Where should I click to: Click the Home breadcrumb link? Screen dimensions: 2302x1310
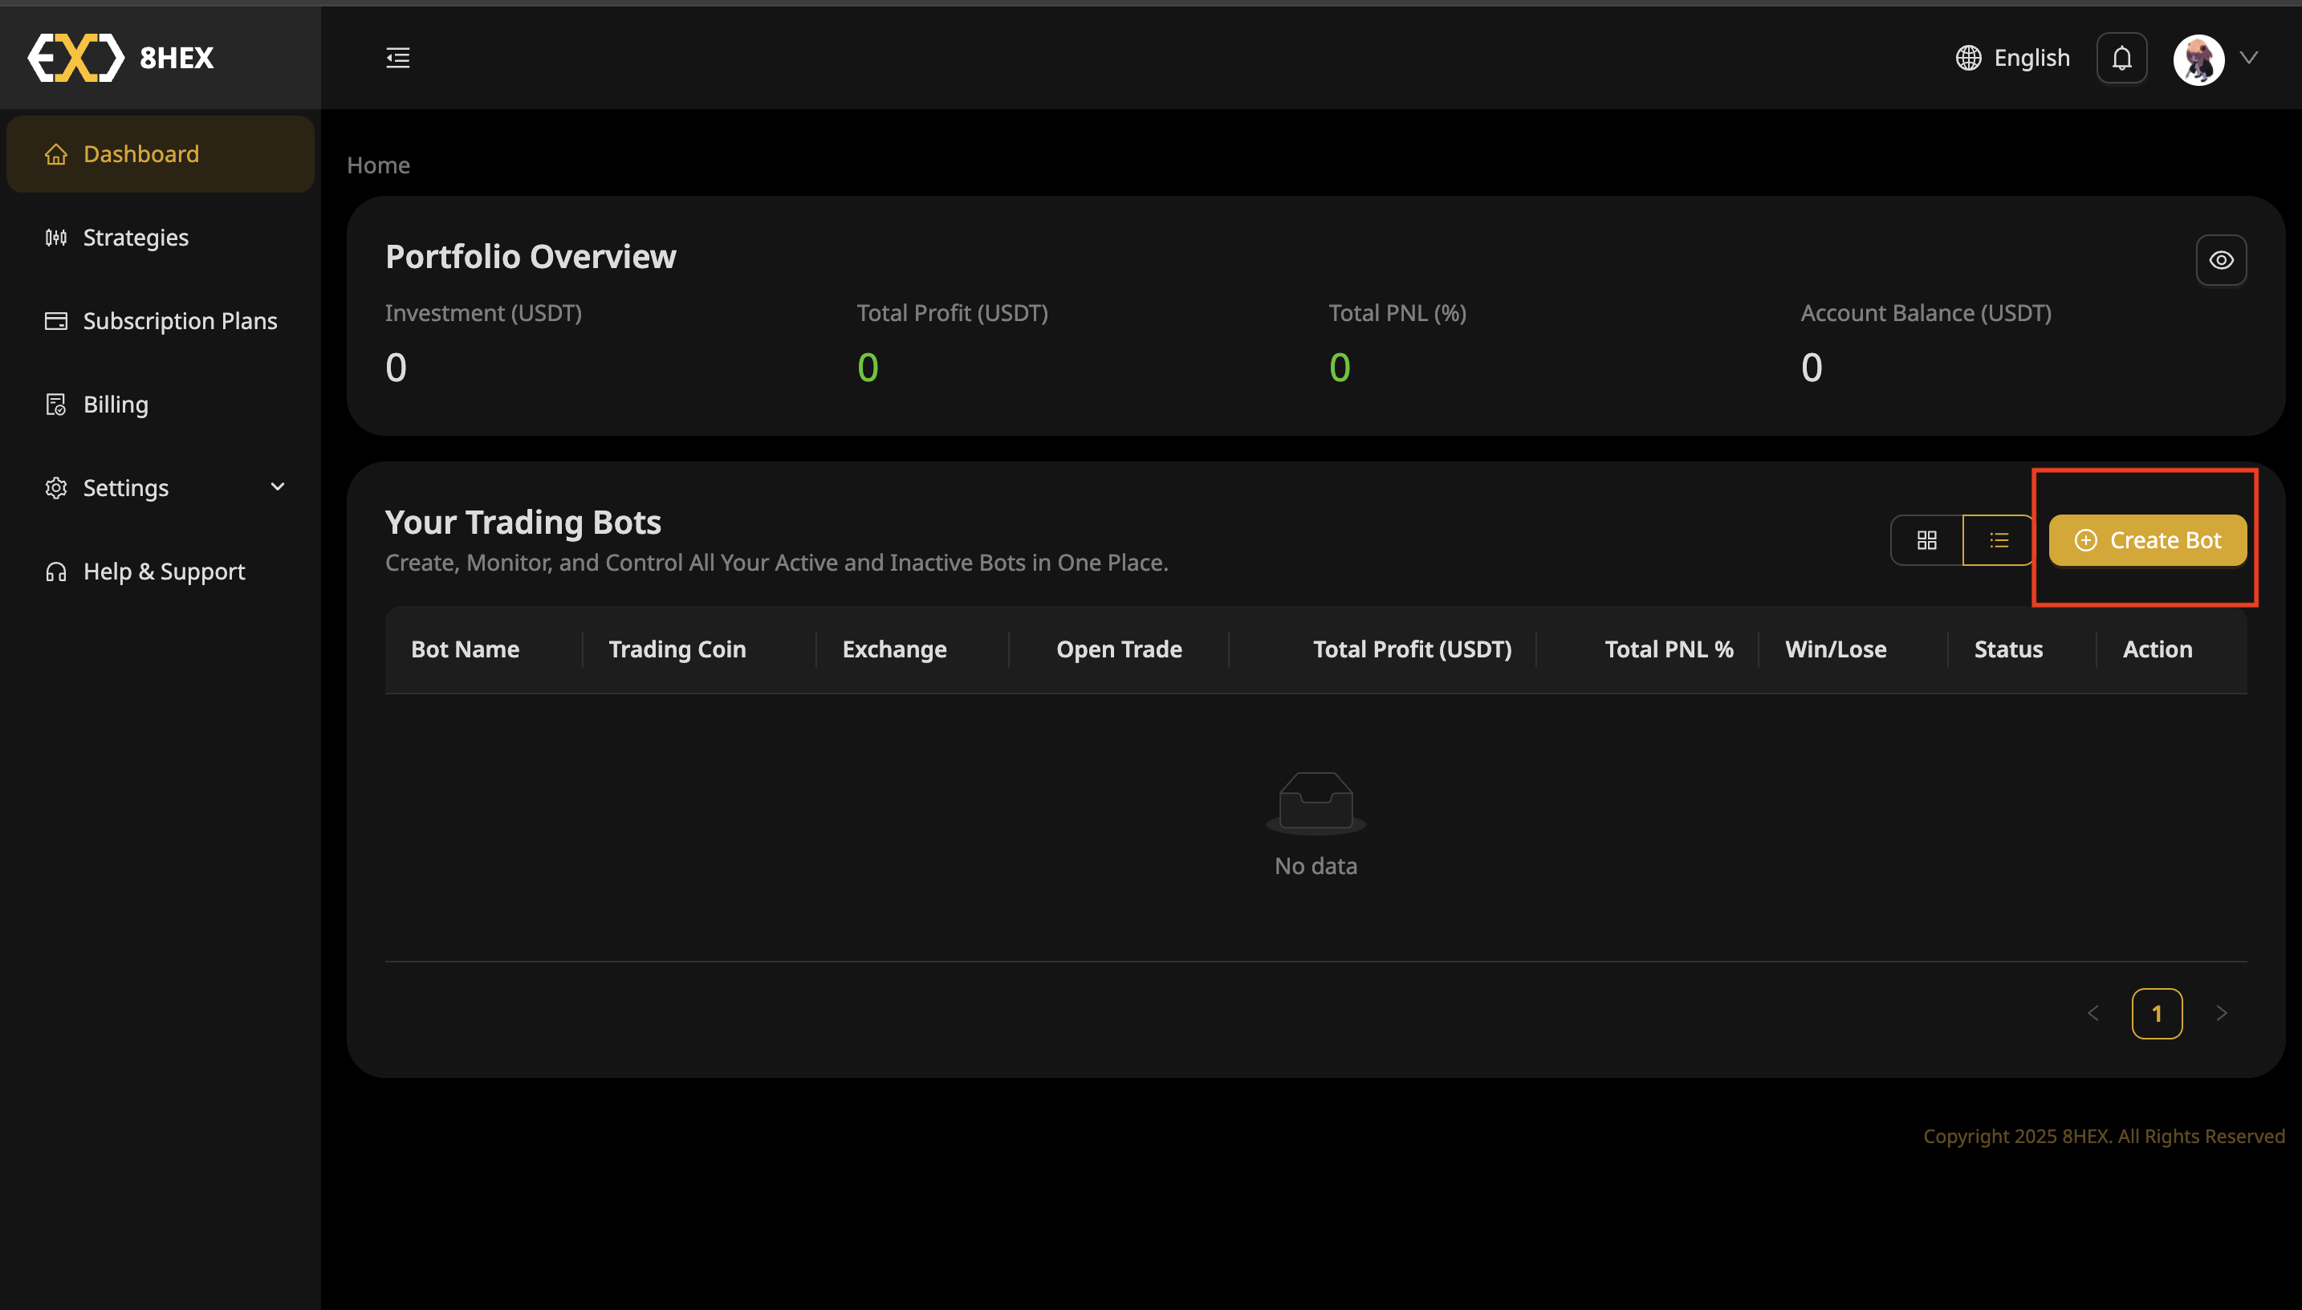pos(377,165)
